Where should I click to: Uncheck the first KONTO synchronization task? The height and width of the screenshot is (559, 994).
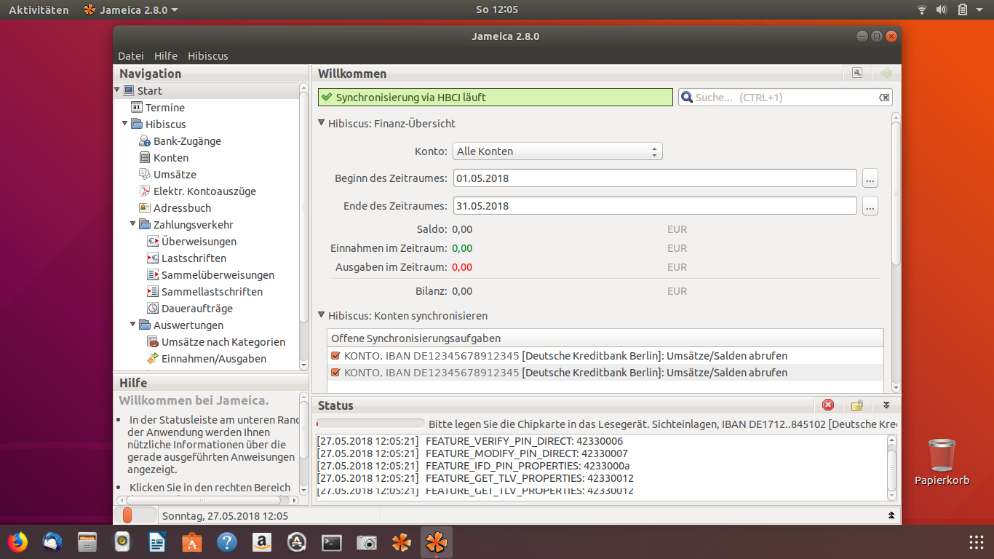tap(335, 356)
